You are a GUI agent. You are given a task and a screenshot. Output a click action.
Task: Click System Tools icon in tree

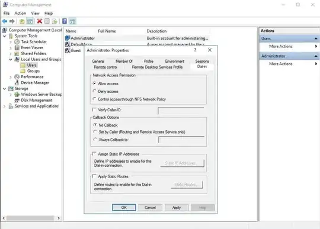coord(11,36)
